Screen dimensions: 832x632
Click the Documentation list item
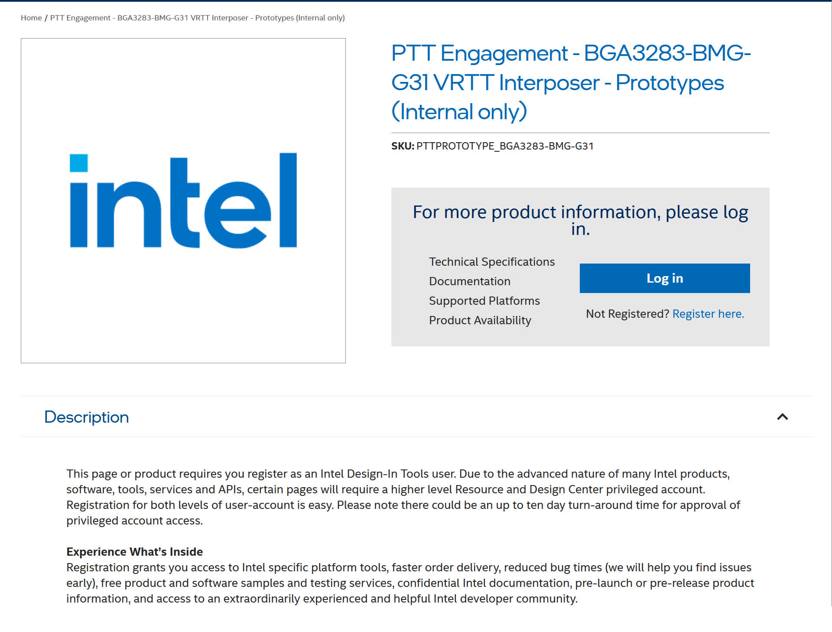(x=469, y=281)
